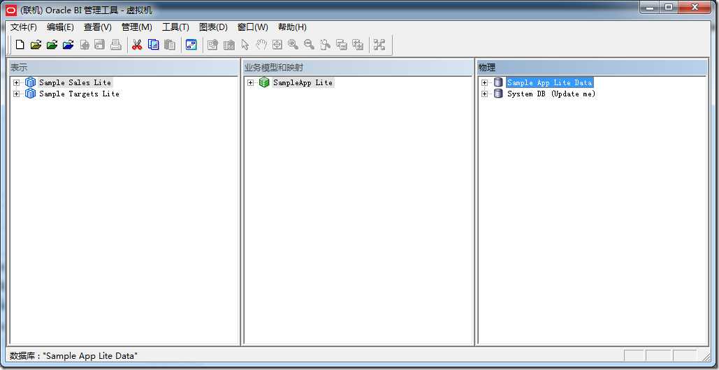Viewport: 719px width, 370px height.
Task: Open the 工具(T) menu
Action: pos(175,27)
